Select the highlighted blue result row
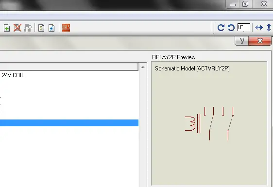This screenshot has height=187, width=273. (x=69, y=123)
